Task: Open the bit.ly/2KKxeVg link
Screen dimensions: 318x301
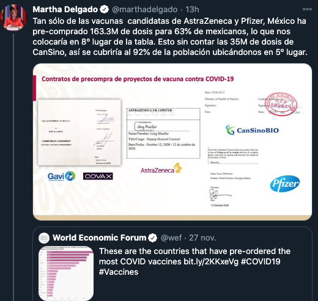Action: [x=211, y=261]
